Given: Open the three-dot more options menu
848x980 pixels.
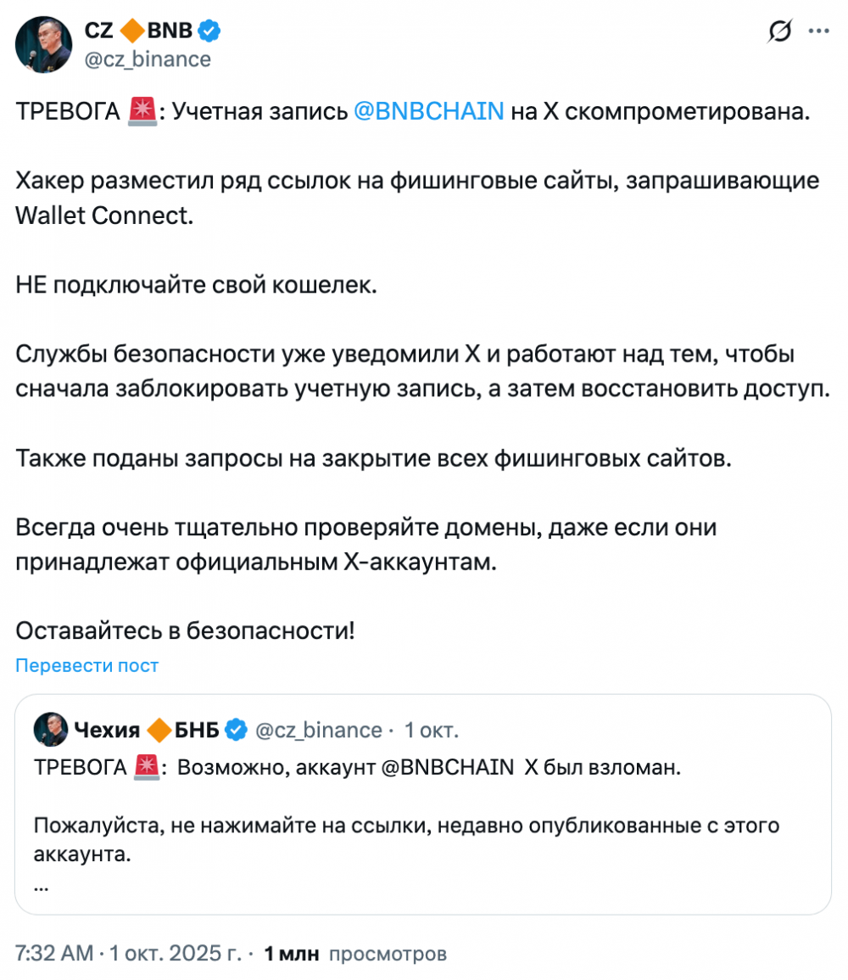Looking at the screenshot, I should pyautogui.click(x=818, y=32).
